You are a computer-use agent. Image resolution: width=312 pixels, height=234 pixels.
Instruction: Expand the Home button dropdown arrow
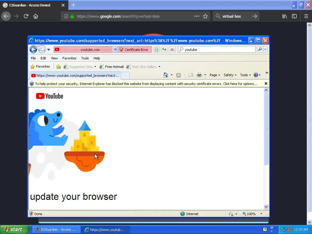[x=172, y=75]
